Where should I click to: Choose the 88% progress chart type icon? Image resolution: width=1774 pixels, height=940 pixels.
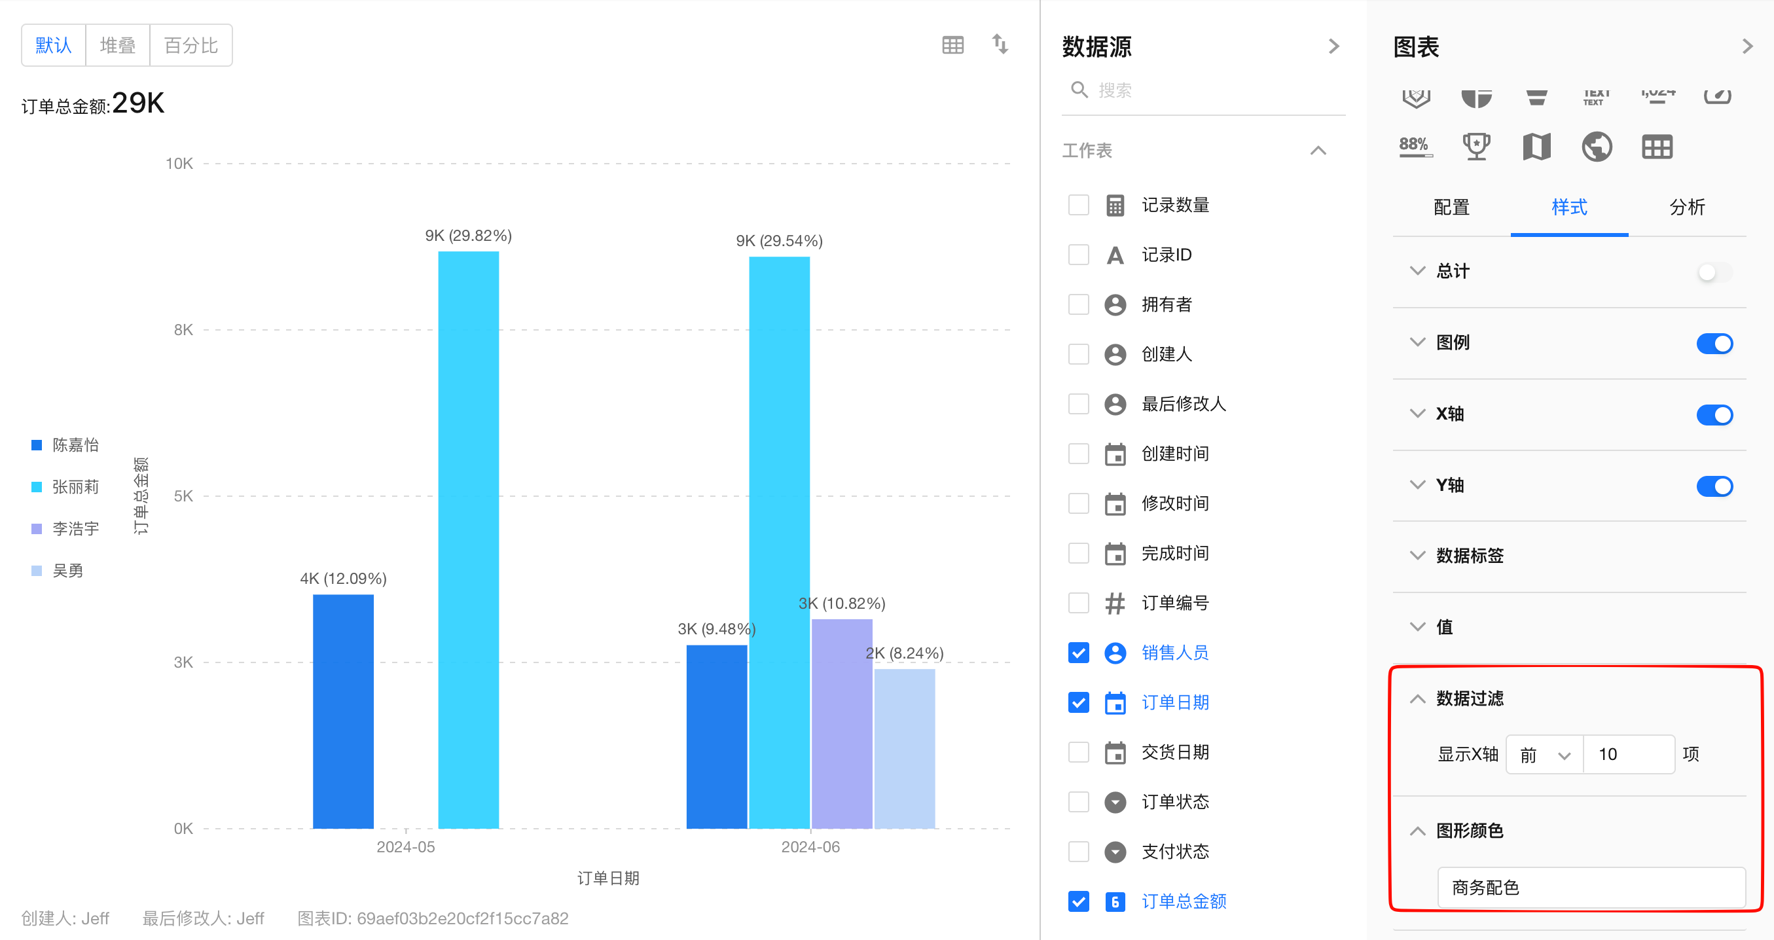coord(1415,146)
